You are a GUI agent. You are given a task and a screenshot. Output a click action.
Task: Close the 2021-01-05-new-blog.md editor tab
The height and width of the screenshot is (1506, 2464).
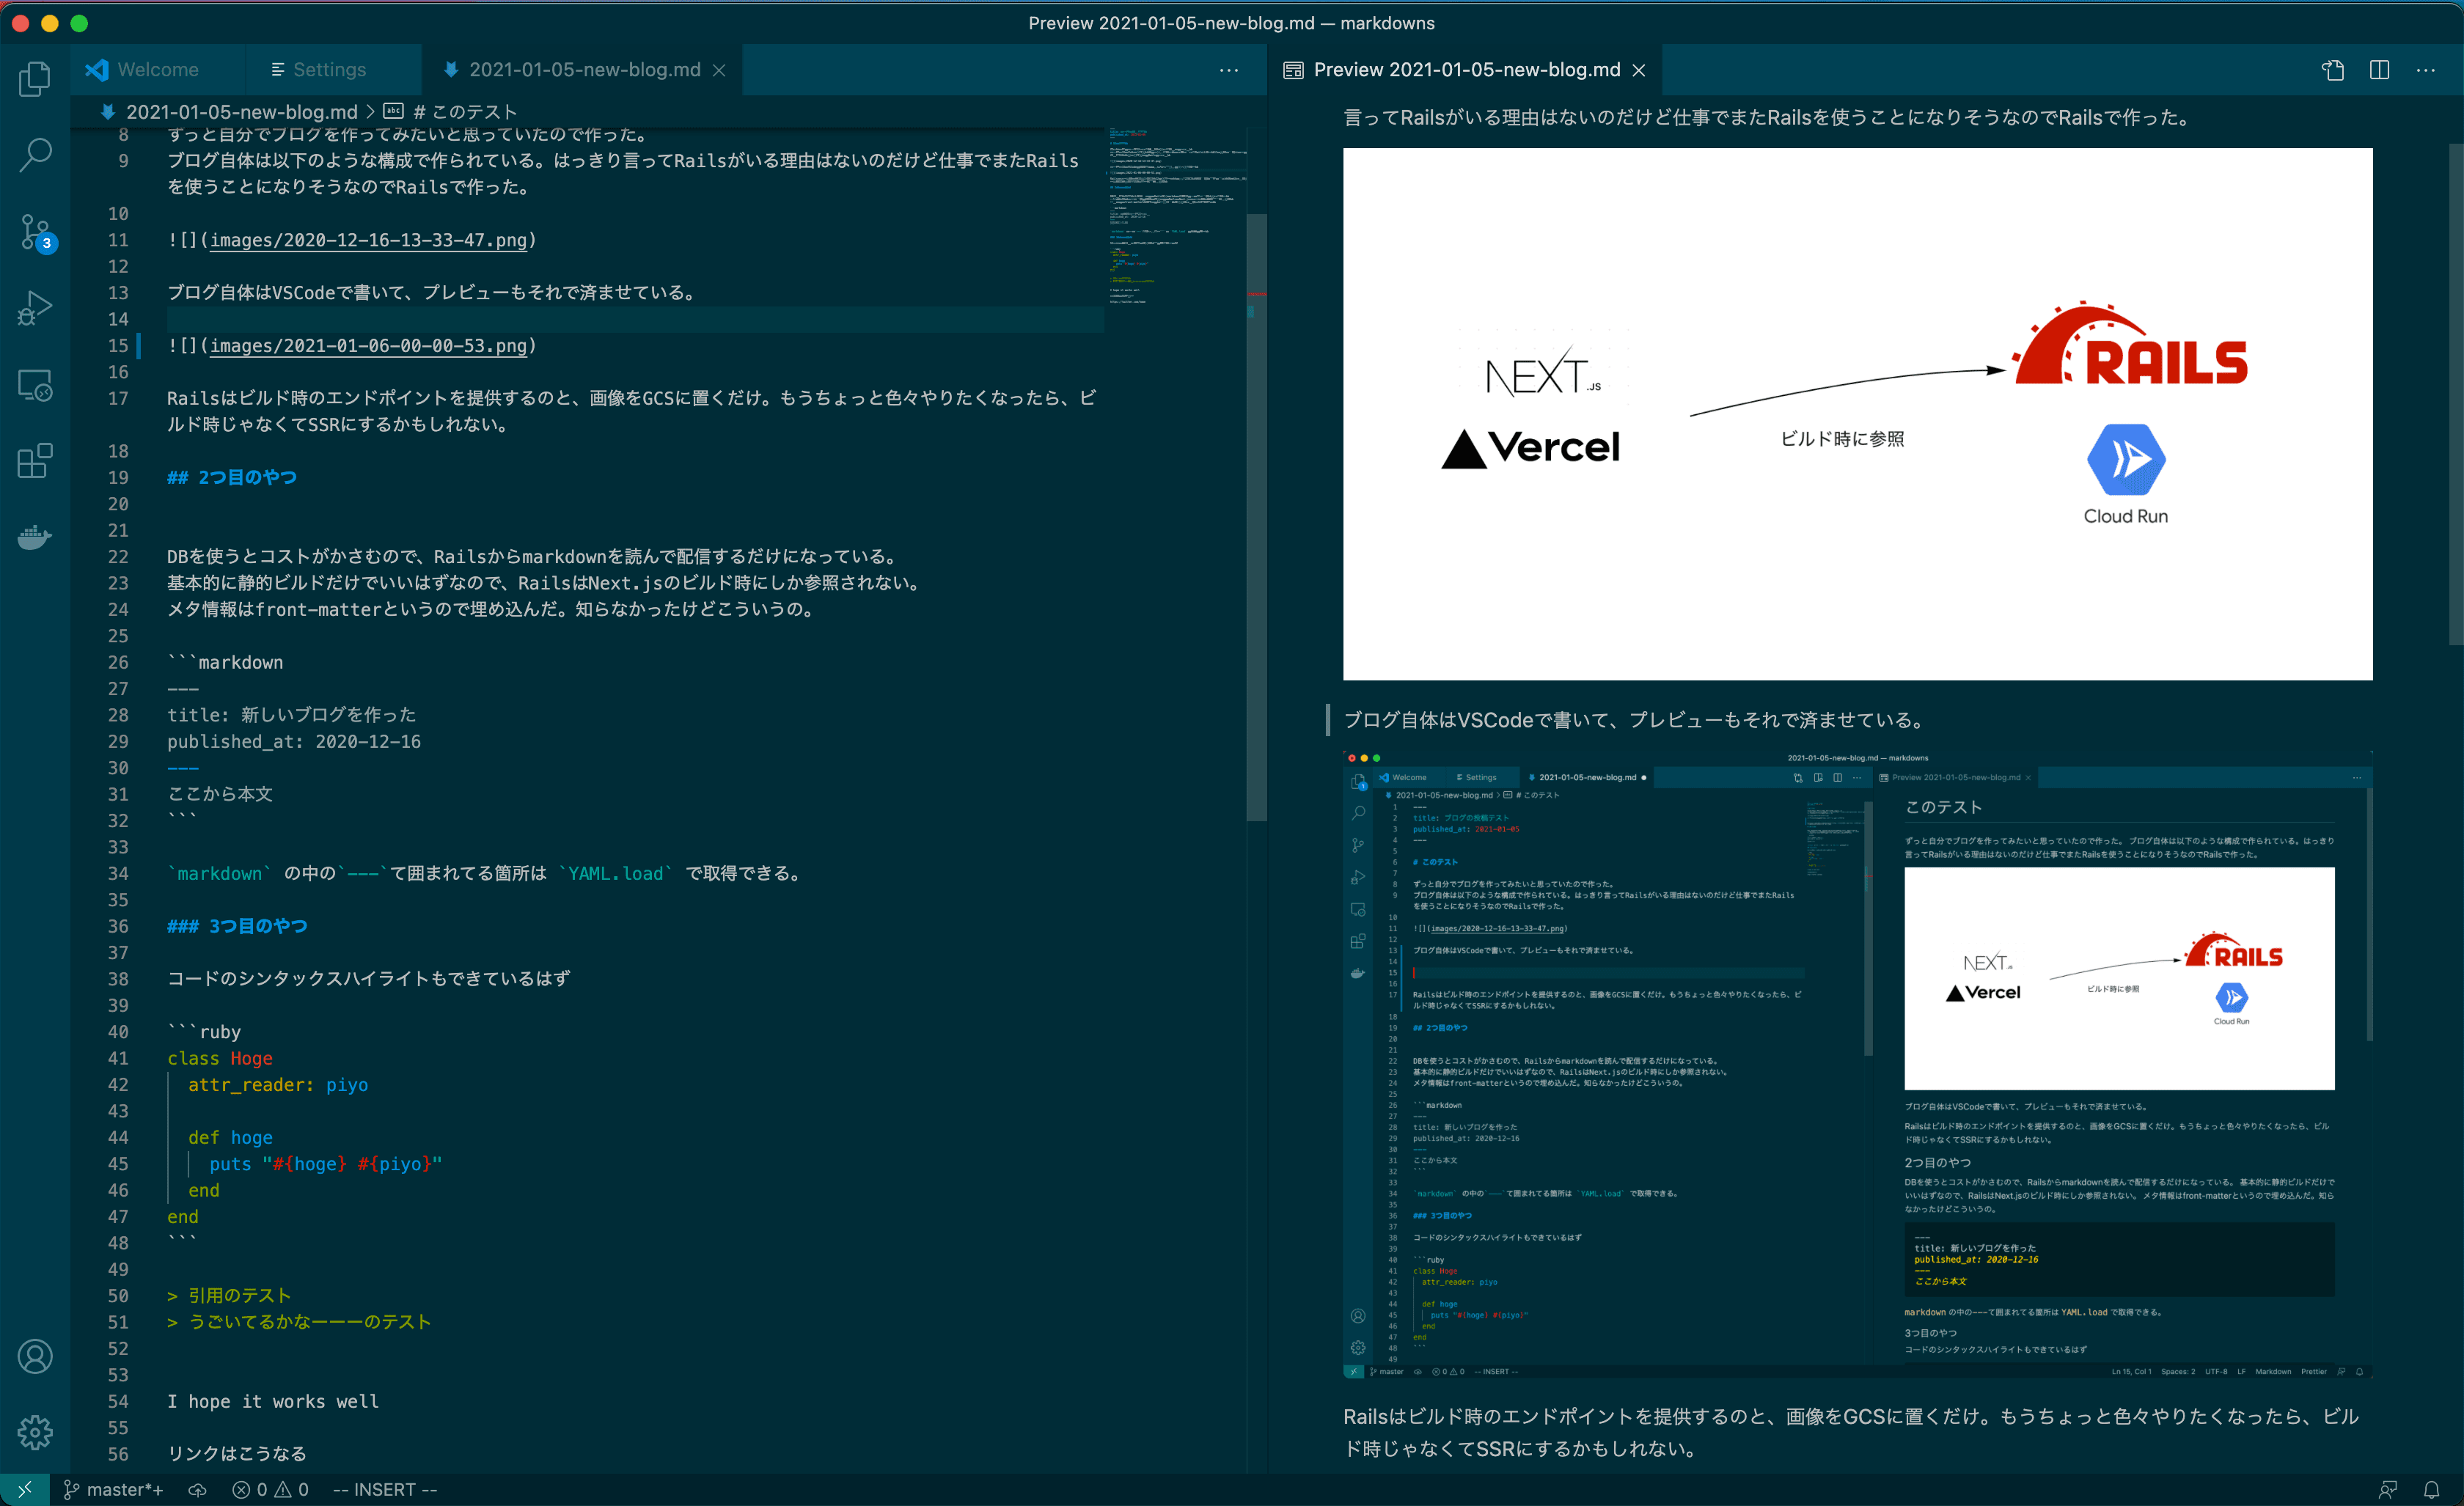[719, 70]
